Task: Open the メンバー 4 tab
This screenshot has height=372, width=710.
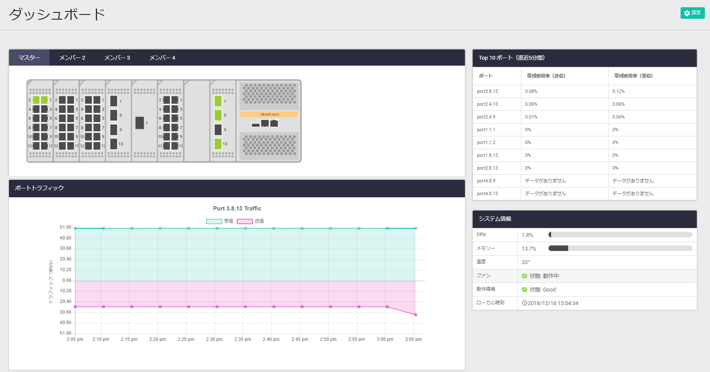Action: 162,58
